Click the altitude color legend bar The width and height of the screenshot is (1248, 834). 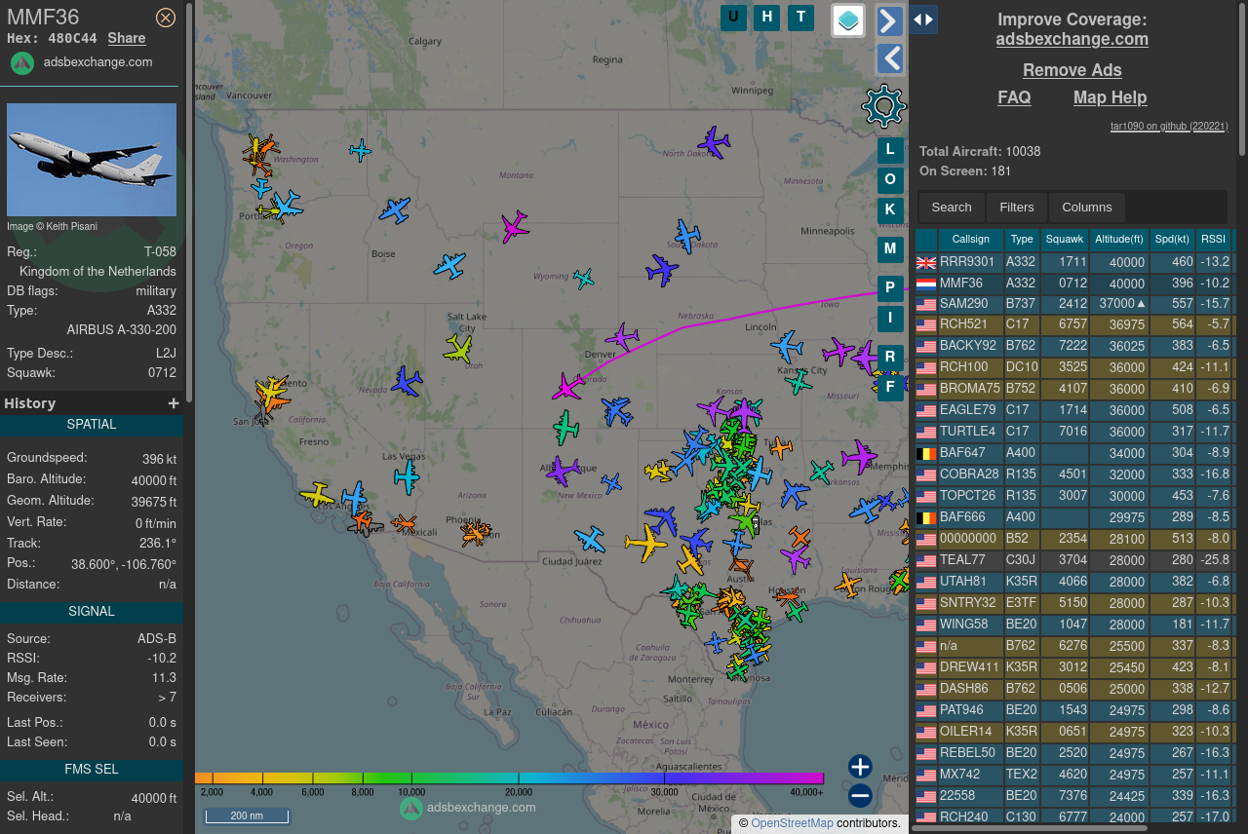pos(509,778)
